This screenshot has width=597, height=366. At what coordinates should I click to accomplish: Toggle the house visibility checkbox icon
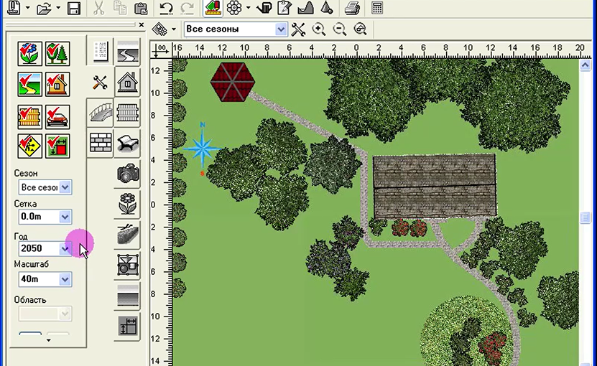57,85
